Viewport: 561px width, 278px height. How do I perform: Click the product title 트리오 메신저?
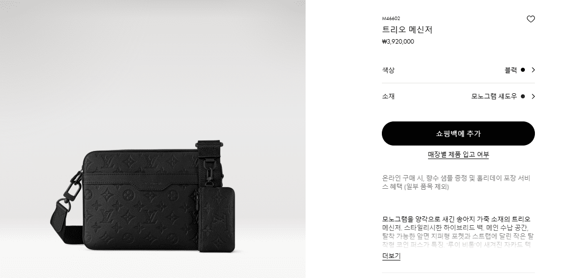coord(407,30)
